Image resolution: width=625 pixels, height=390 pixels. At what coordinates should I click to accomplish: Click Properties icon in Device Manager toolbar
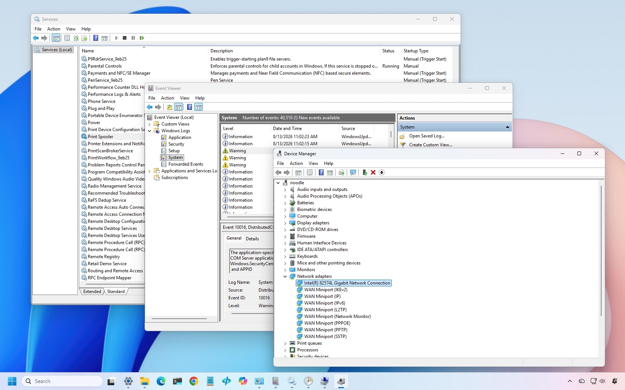tap(310, 172)
